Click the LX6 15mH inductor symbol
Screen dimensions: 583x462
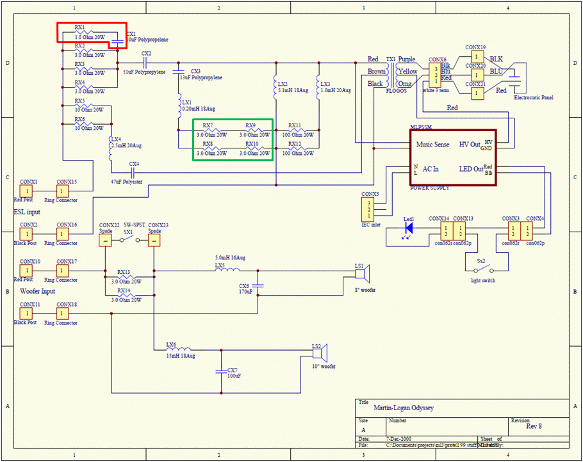click(x=179, y=349)
